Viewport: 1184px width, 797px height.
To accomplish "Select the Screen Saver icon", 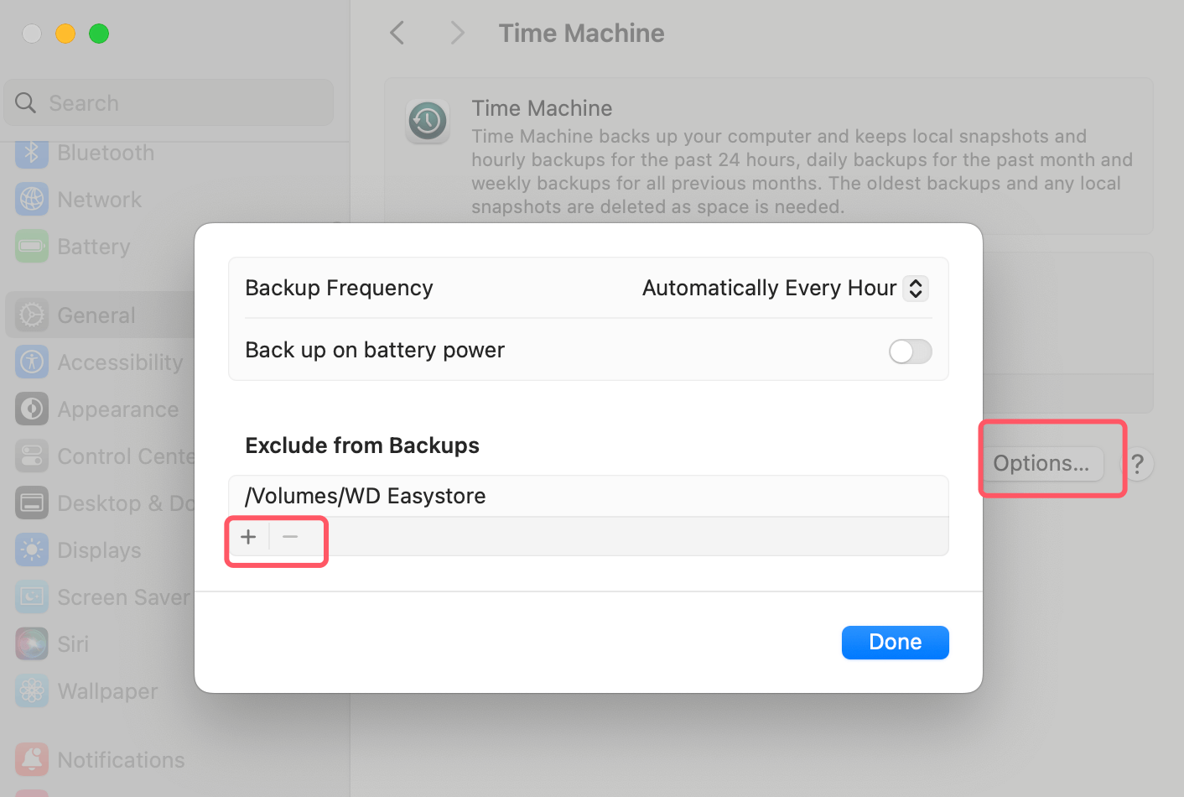I will (x=31, y=596).
